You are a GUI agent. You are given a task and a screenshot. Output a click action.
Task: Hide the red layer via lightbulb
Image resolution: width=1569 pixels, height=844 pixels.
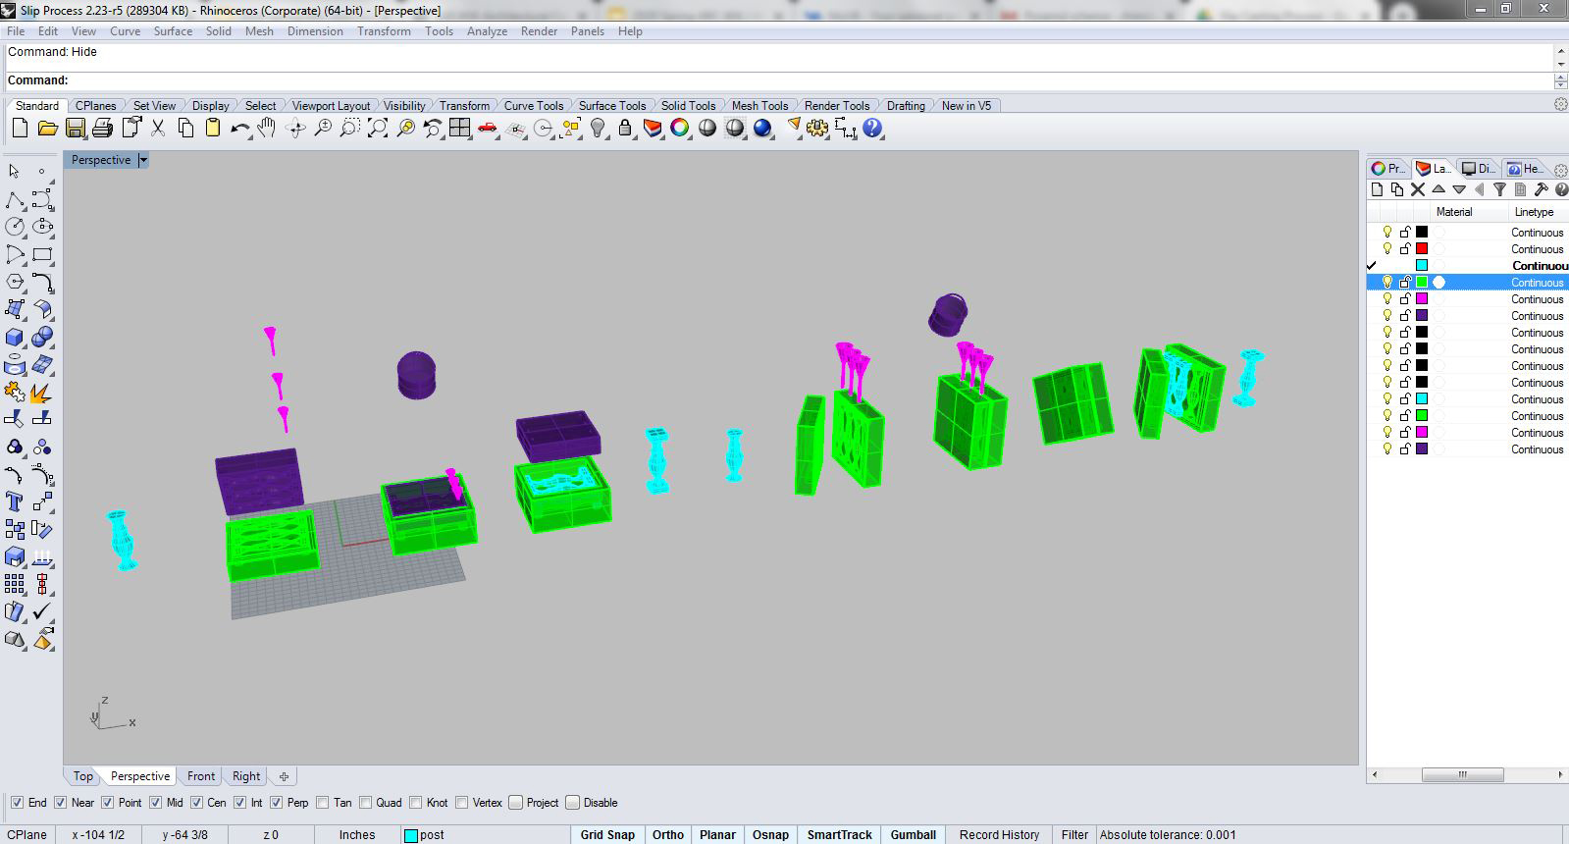pos(1386,249)
